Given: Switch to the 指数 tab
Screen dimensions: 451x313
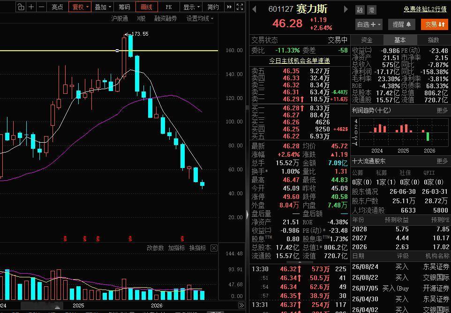Looking at the screenshot, I should click(x=434, y=40).
